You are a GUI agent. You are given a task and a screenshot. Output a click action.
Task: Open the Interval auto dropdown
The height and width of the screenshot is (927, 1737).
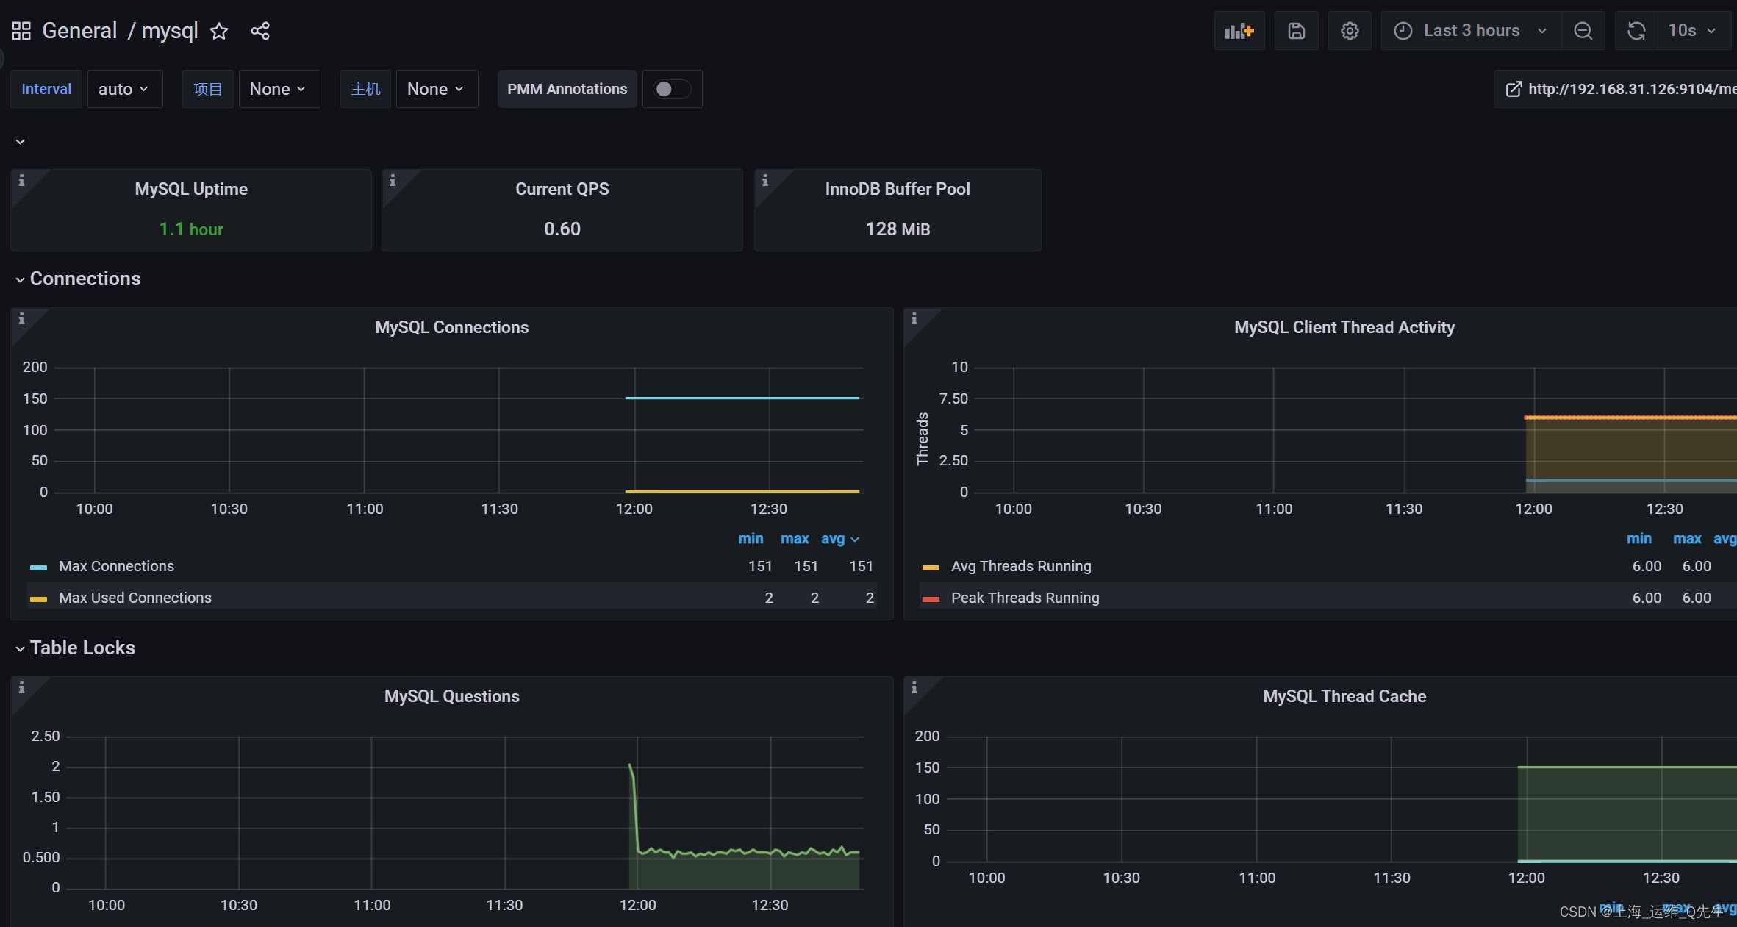pos(124,89)
